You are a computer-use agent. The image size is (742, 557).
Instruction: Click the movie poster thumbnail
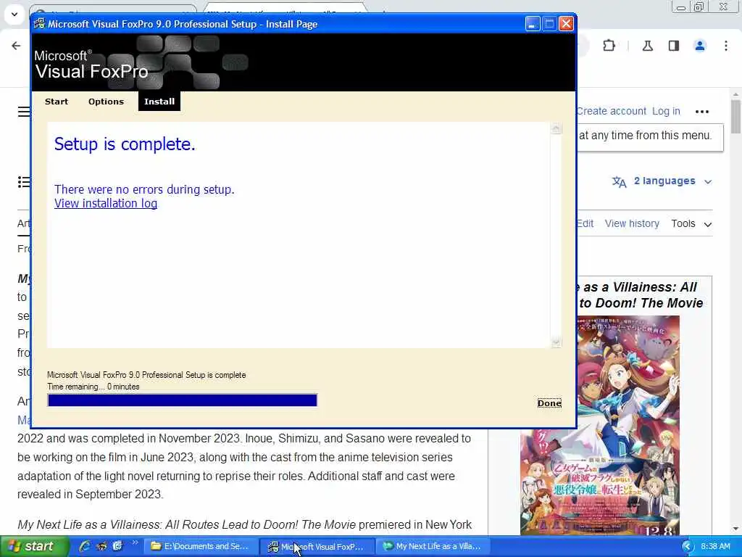coord(599,425)
